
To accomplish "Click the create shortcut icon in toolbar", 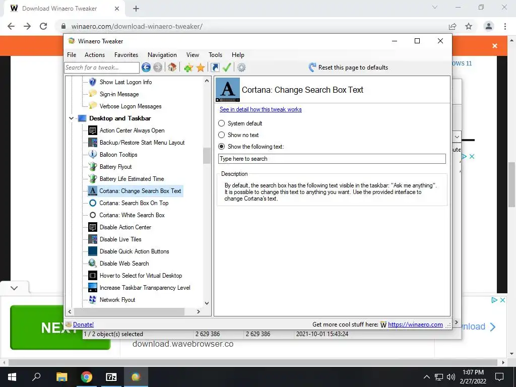I will pos(215,68).
